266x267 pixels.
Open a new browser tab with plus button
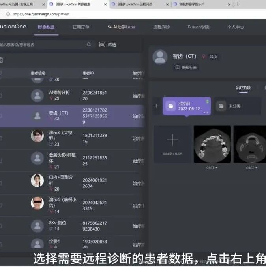(x=238, y=4)
